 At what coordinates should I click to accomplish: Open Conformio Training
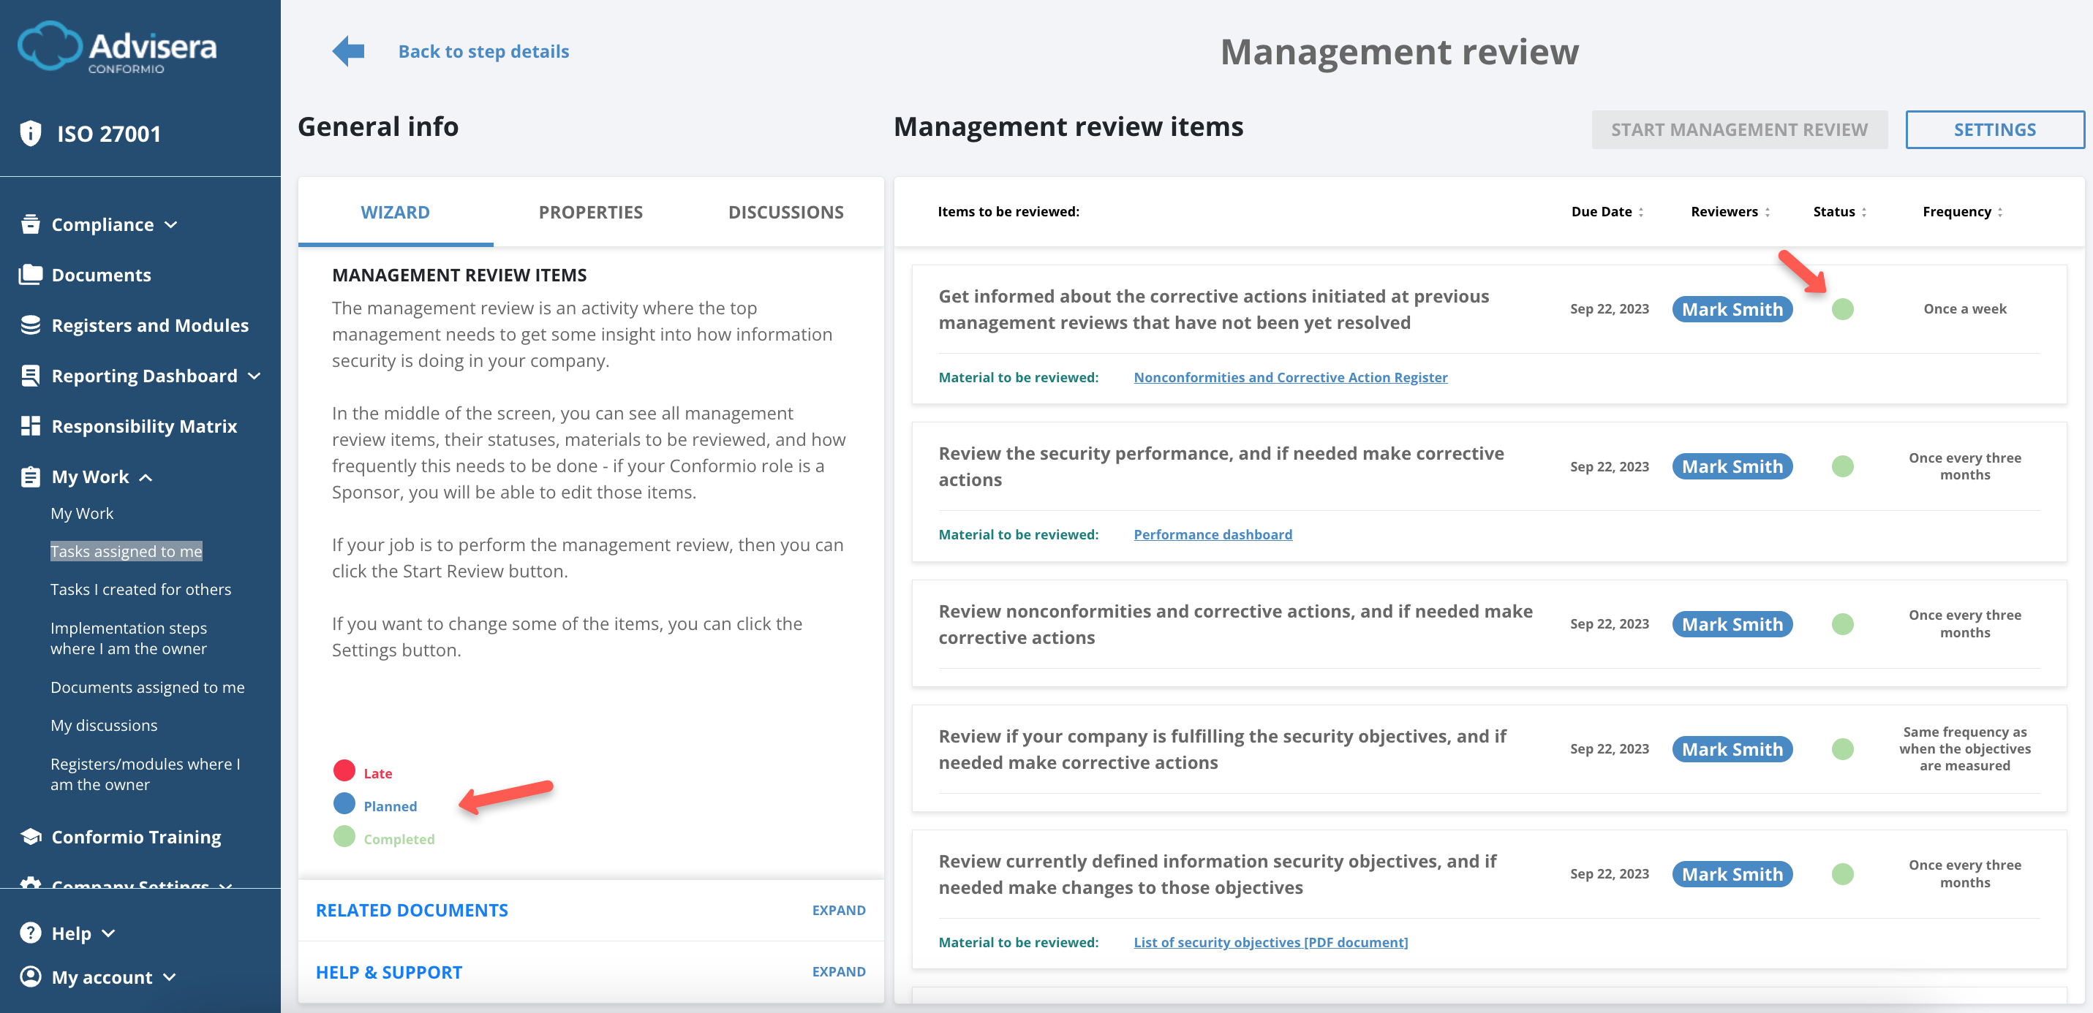coord(136,837)
